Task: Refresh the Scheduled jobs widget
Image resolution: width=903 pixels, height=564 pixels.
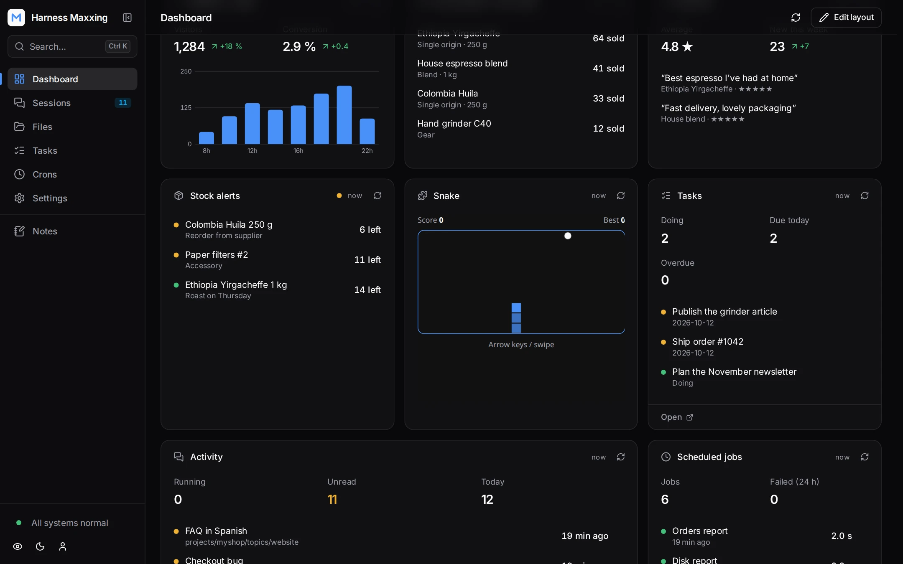Action: 865,457
